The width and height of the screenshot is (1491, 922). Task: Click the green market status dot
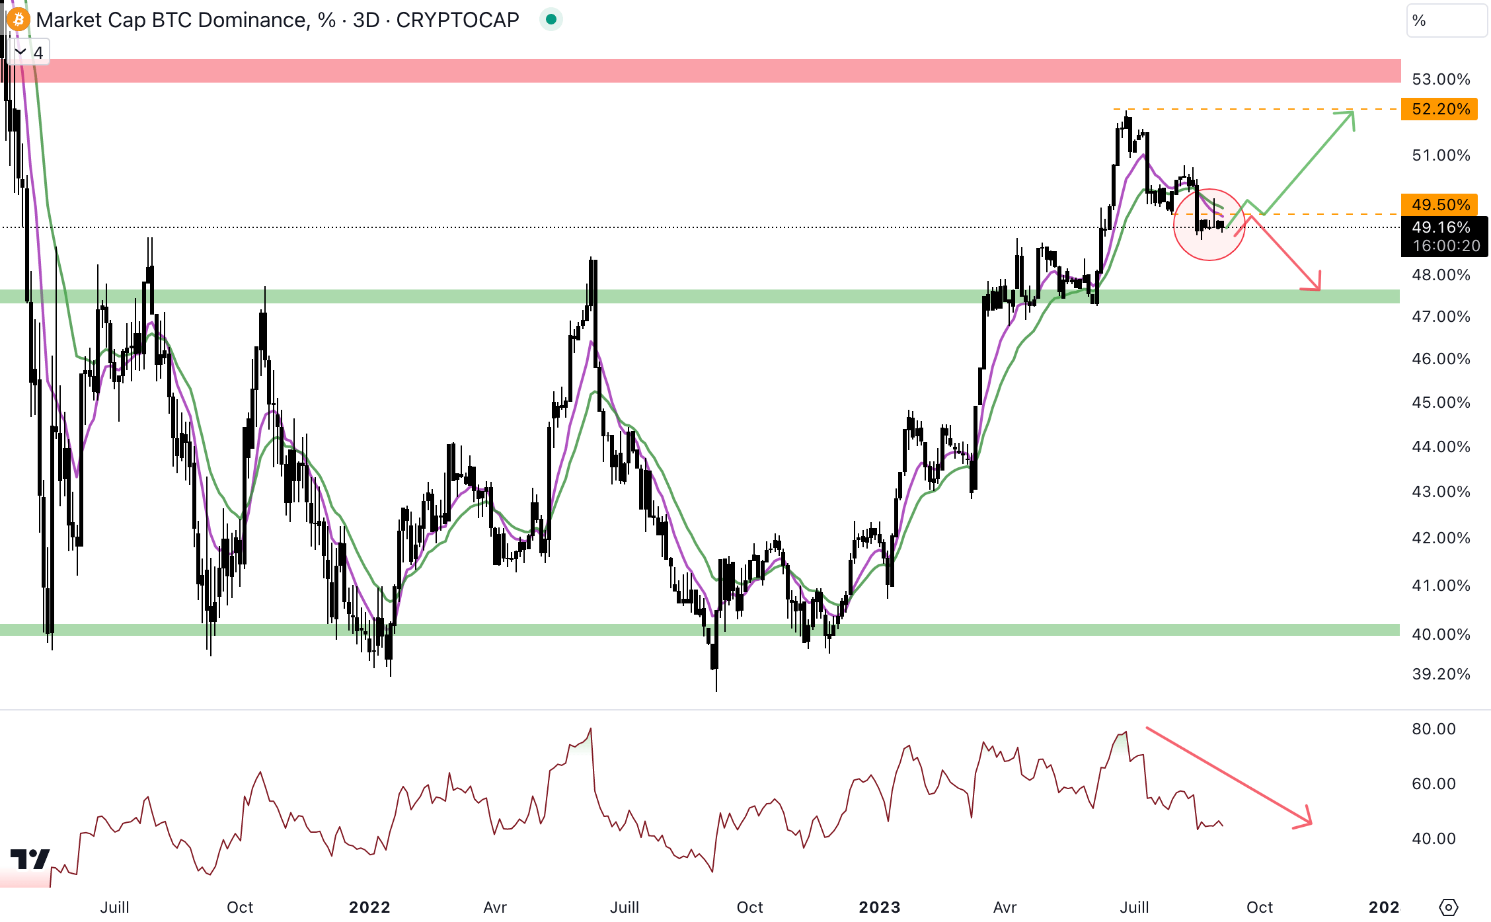551,20
